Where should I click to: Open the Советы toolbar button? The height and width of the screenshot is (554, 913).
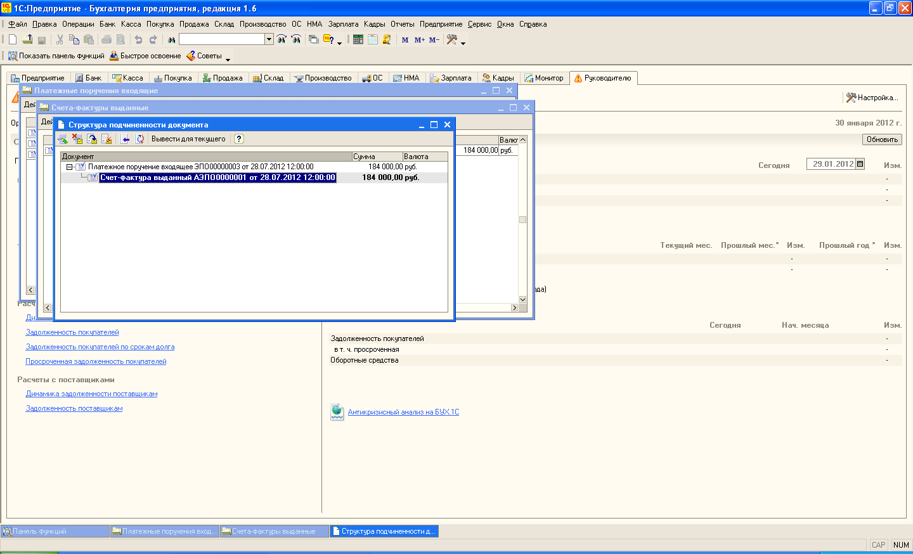point(204,56)
